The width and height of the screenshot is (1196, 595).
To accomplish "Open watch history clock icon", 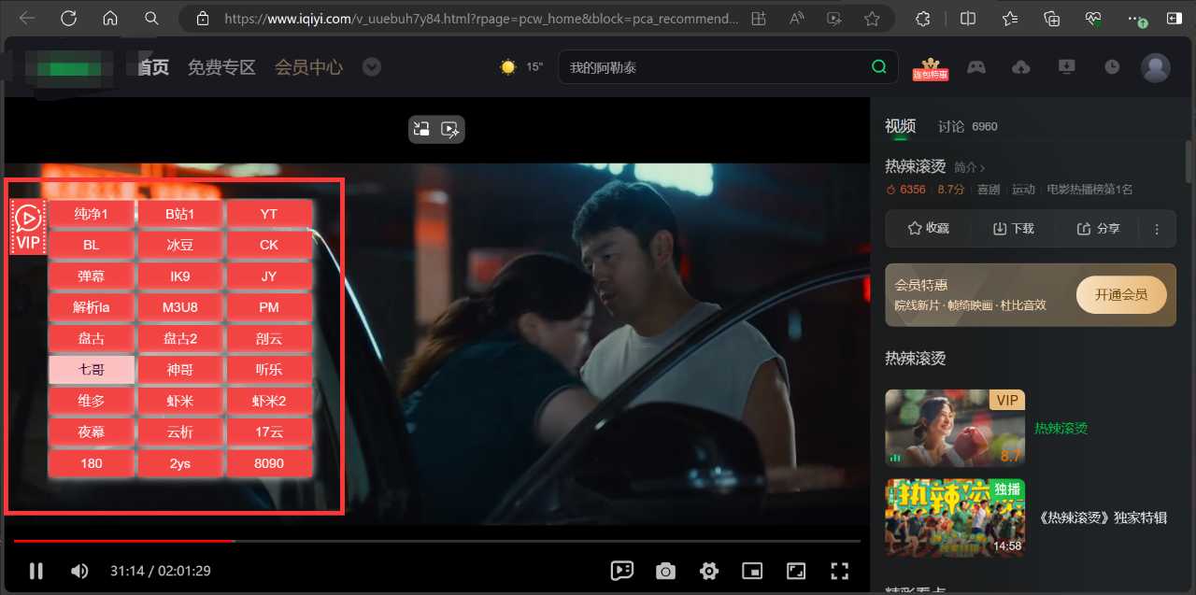I will pos(1112,67).
